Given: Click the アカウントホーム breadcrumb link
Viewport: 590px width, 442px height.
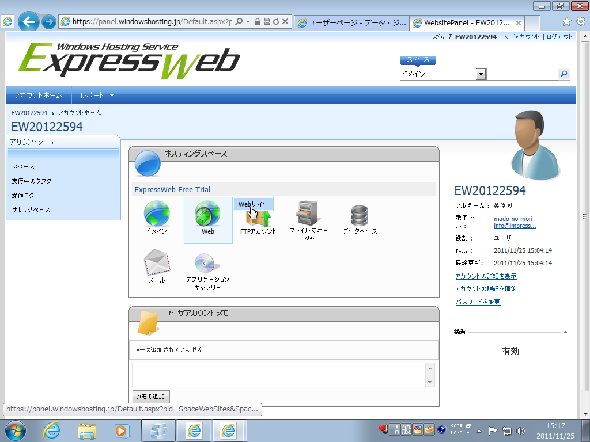Looking at the screenshot, I should (x=80, y=113).
